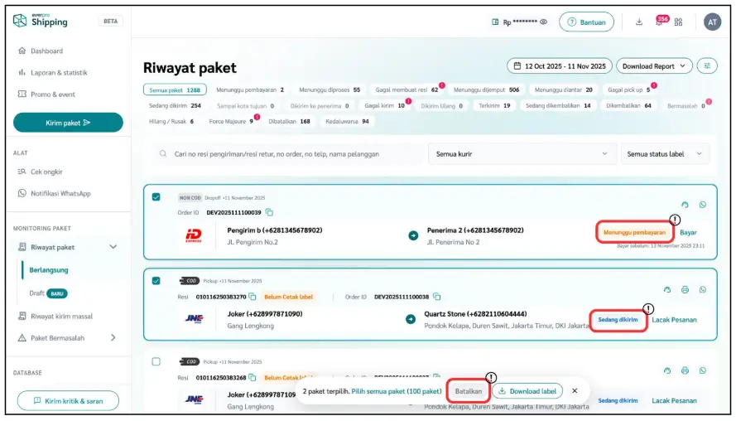Click the download icon in top bar
Screen dimensions: 736x421
click(639, 22)
